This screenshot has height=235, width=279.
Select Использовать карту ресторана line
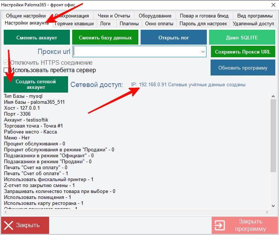(x=44, y=203)
